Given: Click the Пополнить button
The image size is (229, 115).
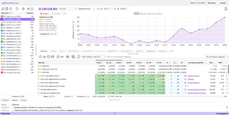Looking at the screenshot, I should (212, 3).
